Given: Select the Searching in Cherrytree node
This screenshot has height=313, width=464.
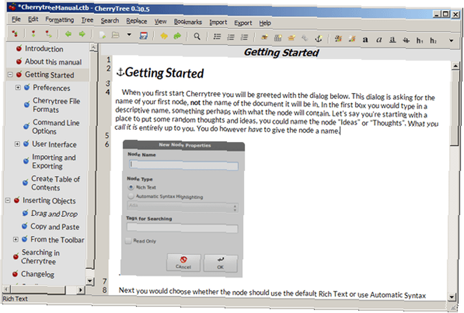Looking at the screenshot, I should pyautogui.click(x=40, y=257).
